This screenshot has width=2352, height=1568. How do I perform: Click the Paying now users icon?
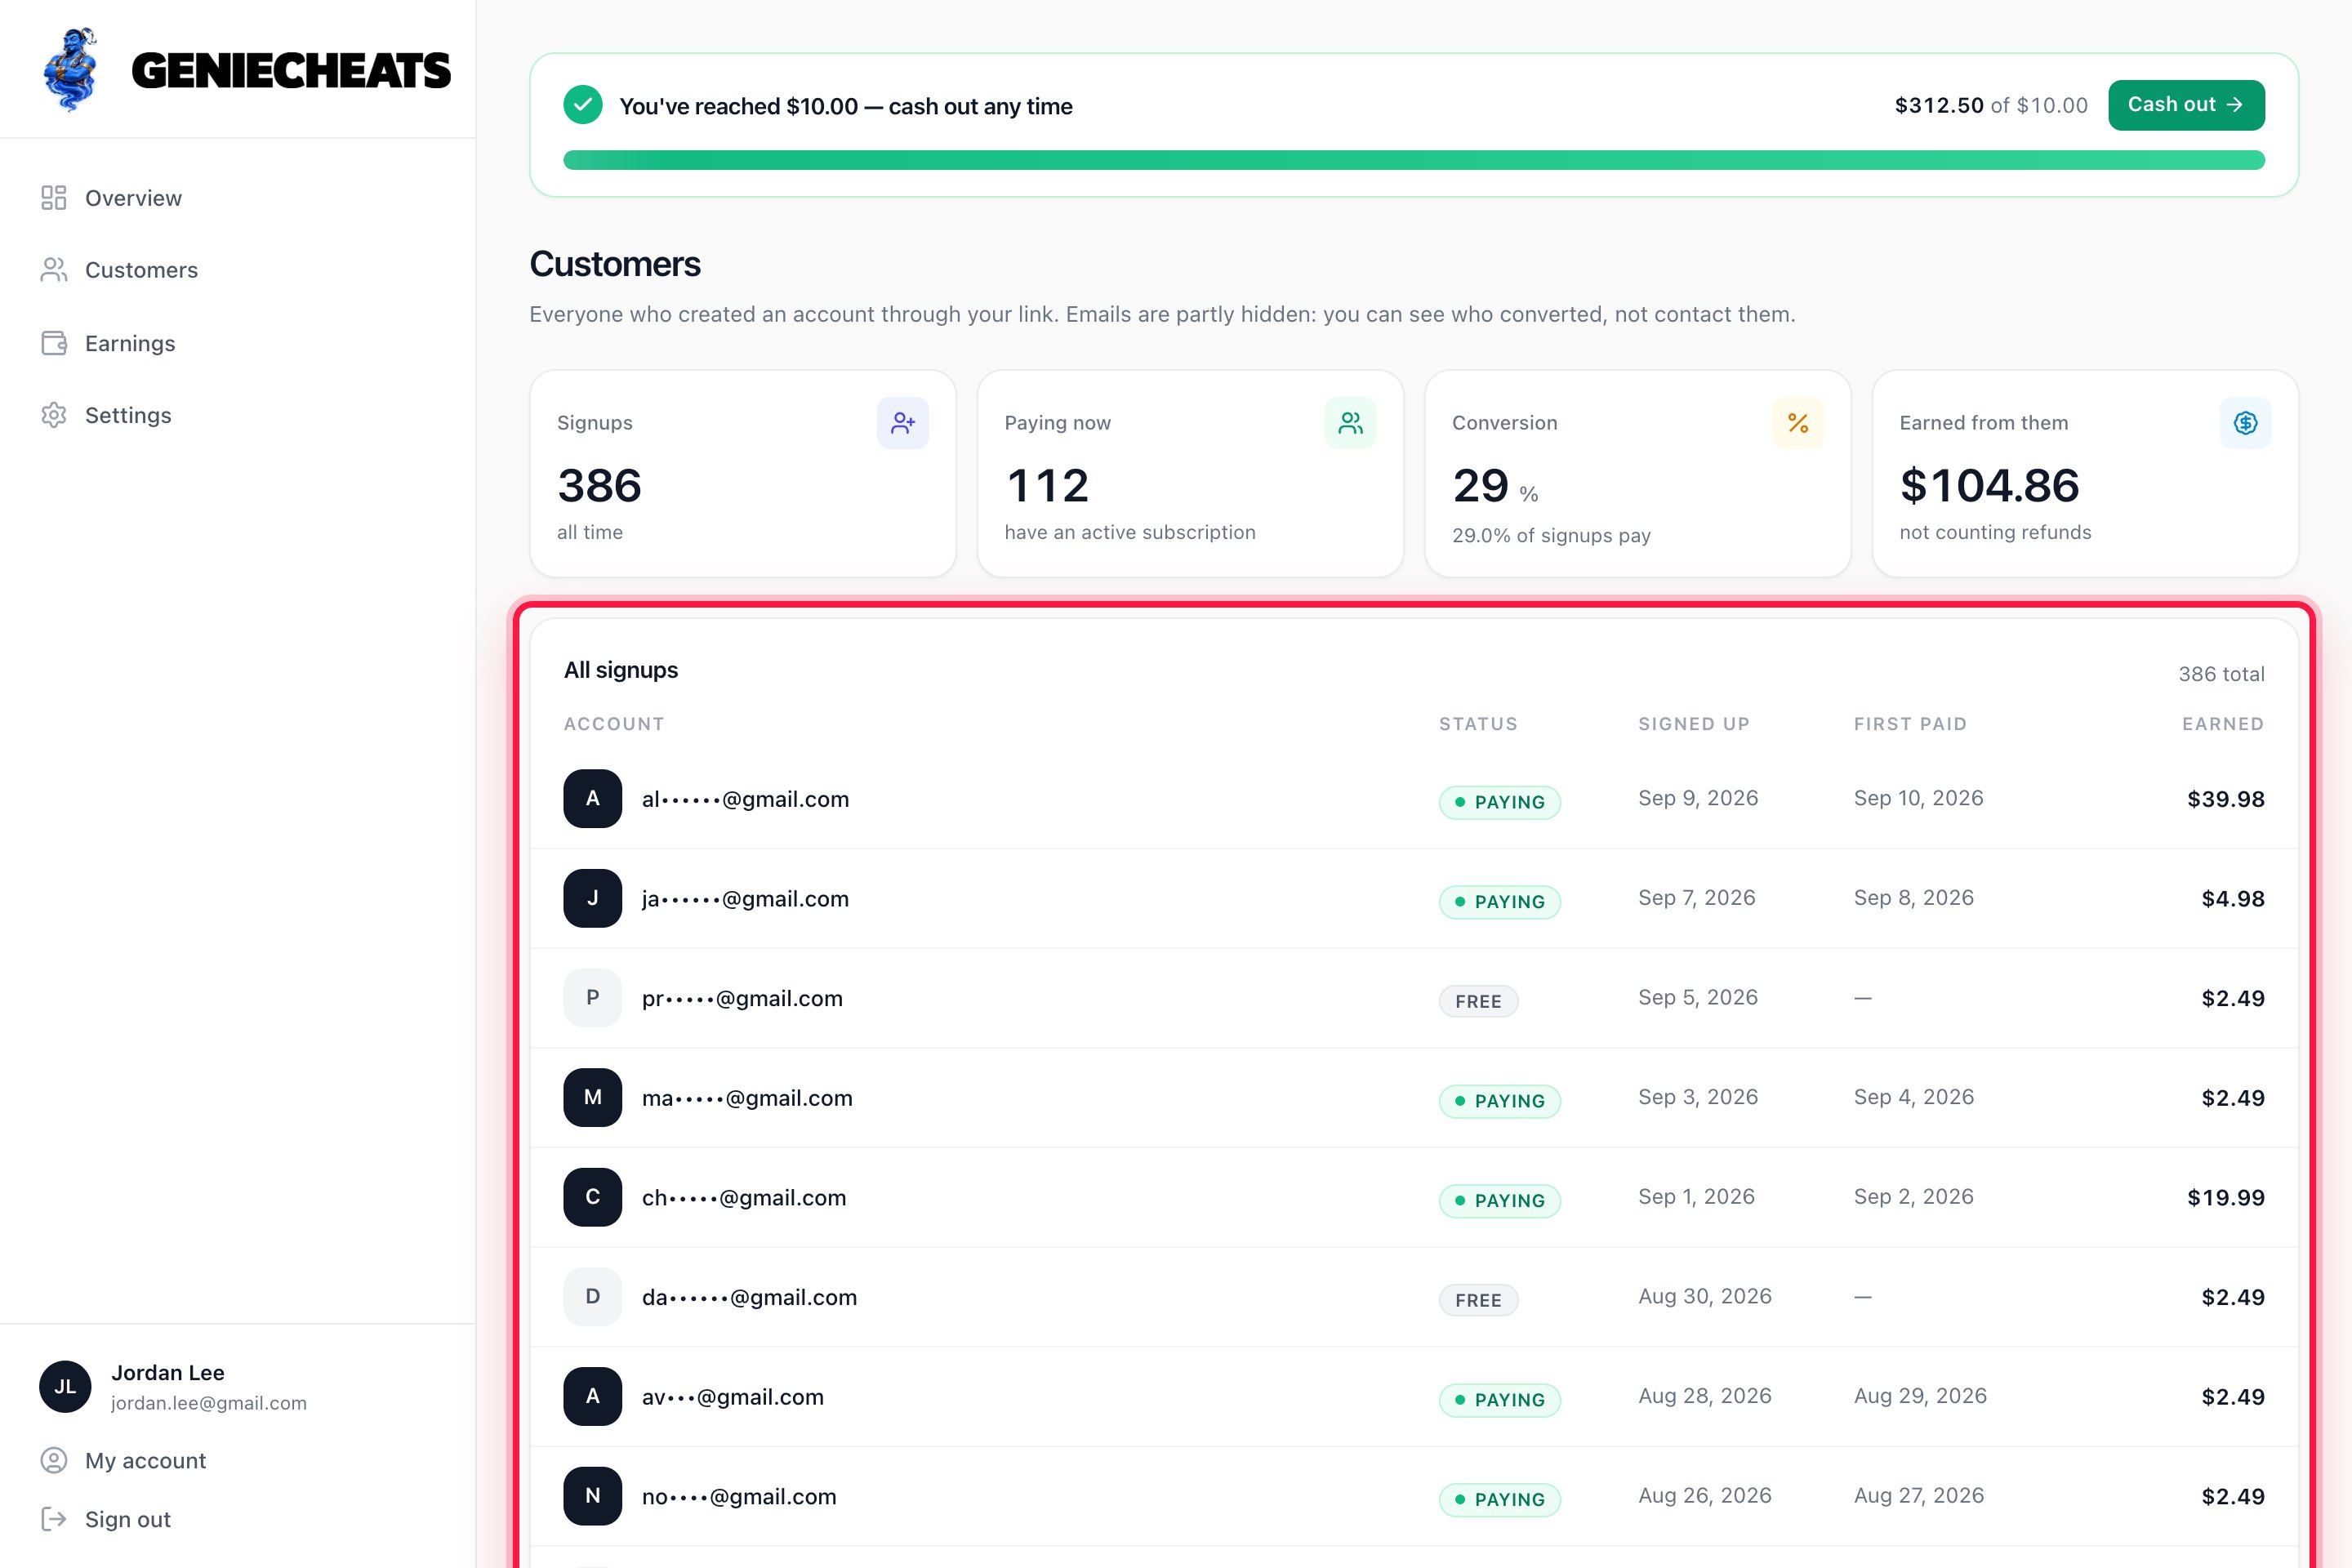(1351, 423)
